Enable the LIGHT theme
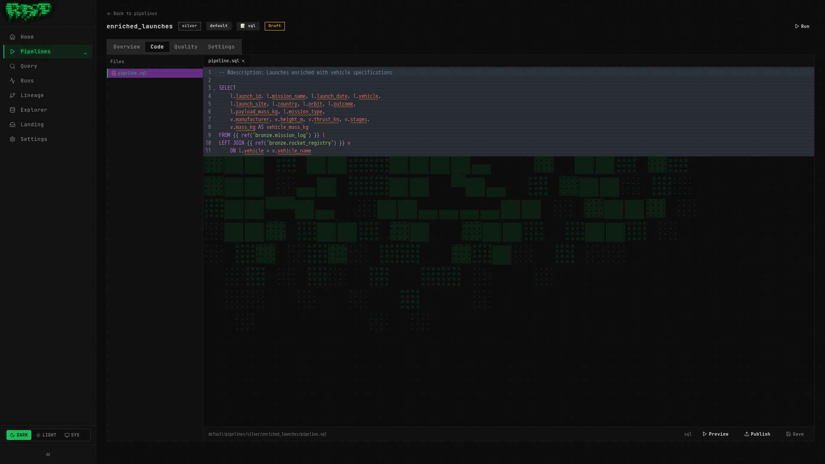Screen dimensions: 825x464 click(x=46, y=435)
